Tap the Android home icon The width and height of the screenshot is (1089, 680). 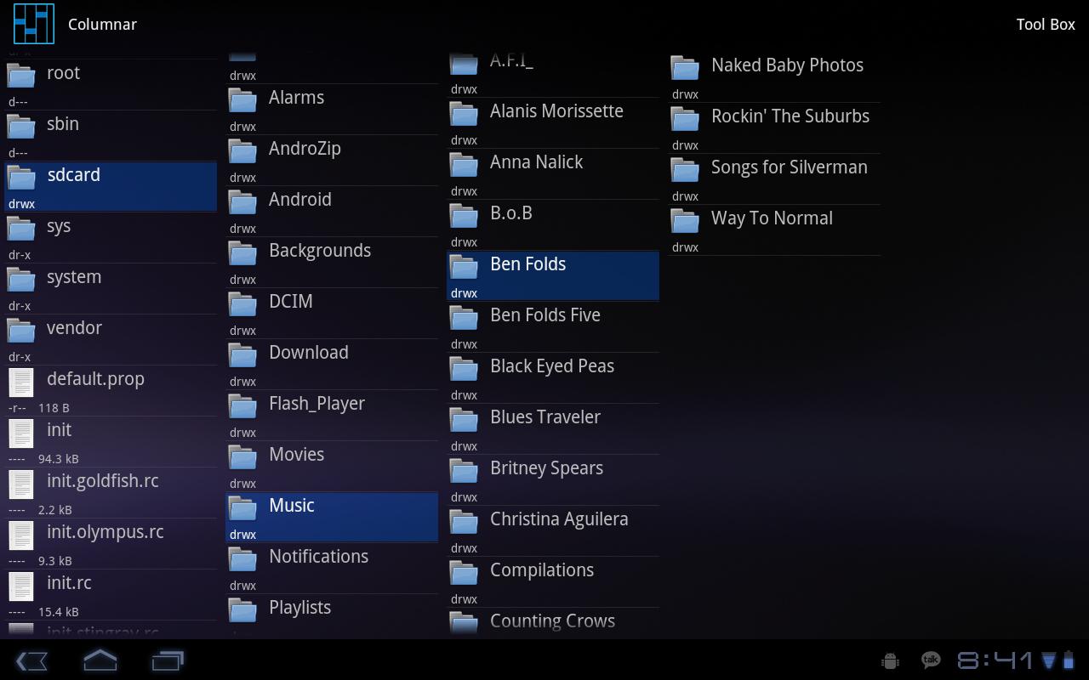[100, 660]
